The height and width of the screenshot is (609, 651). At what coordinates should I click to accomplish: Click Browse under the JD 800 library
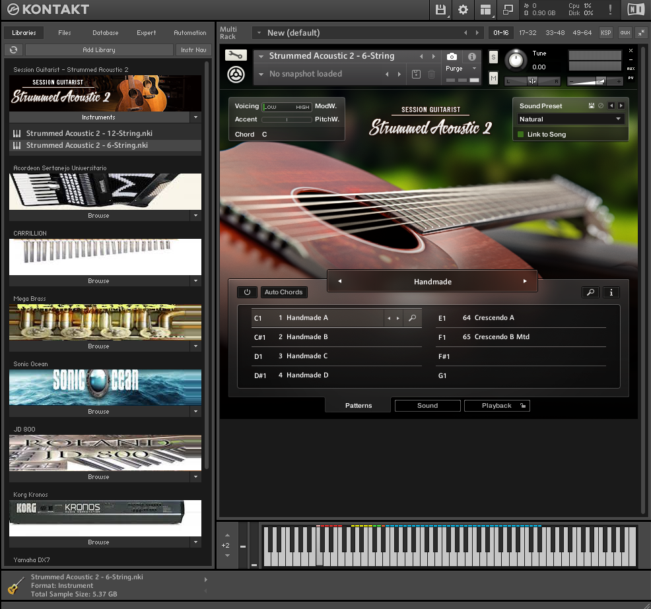[x=98, y=476]
